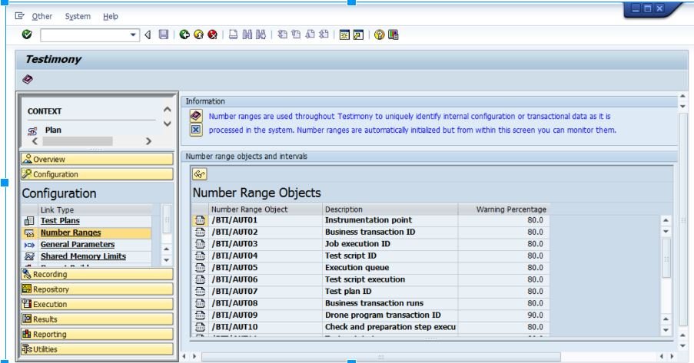This screenshot has height=363, width=694.
Task: Open the System menu
Action: click(x=78, y=16)
